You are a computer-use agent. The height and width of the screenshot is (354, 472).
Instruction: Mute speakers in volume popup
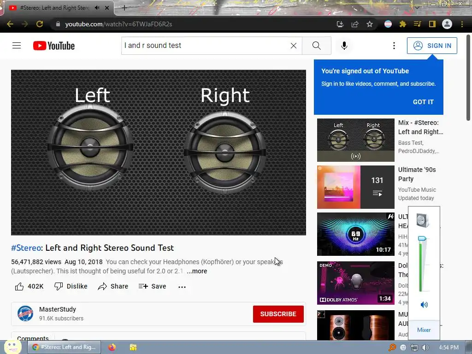pos(424,305)
